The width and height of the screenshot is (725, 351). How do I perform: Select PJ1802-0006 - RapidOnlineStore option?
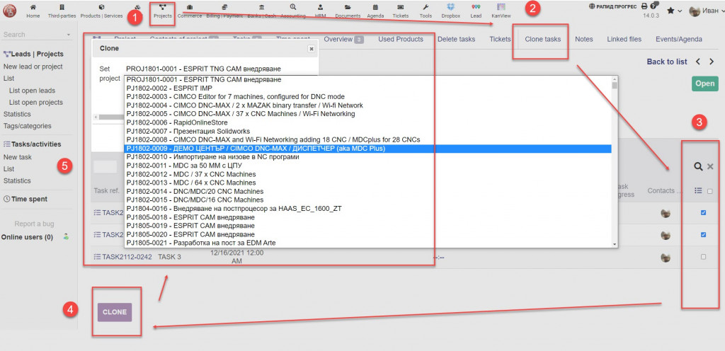coord(368,122)
